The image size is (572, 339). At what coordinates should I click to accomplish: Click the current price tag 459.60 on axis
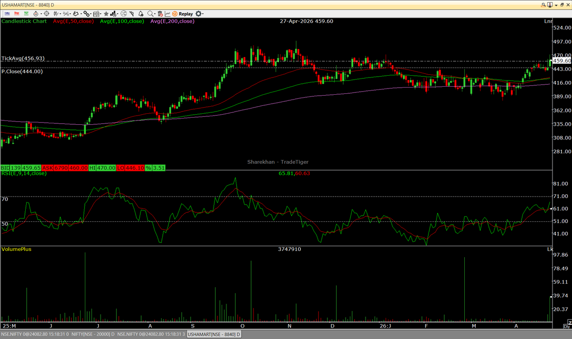561,61
